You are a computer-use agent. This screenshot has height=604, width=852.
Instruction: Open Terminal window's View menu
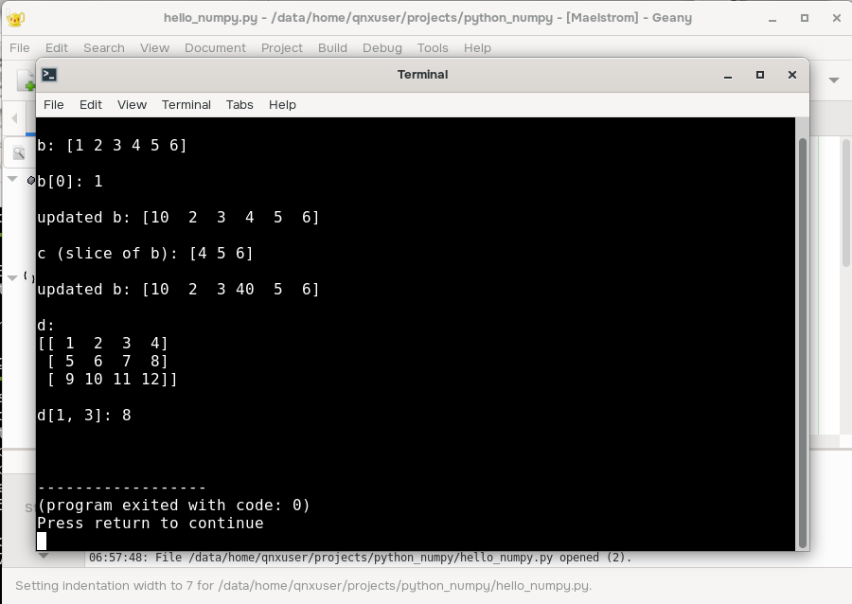(x=132, y=105)
